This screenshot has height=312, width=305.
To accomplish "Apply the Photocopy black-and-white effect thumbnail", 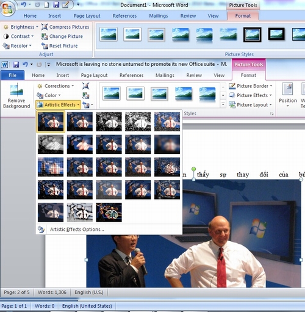I will click(80, 212).
